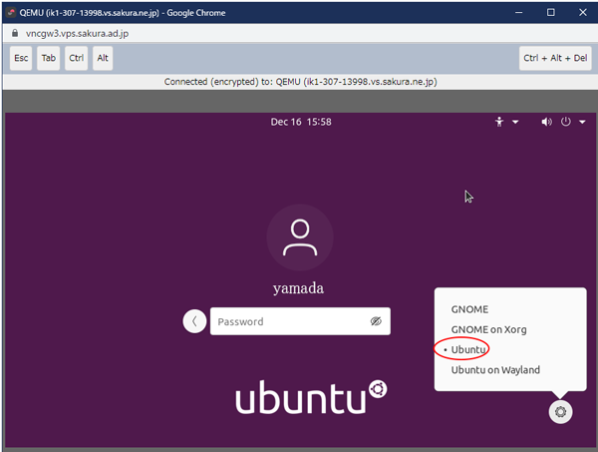Open the Dec 16 15:58 clock
The height and width of the screenshot is (452, 598).
coord(301,122)
